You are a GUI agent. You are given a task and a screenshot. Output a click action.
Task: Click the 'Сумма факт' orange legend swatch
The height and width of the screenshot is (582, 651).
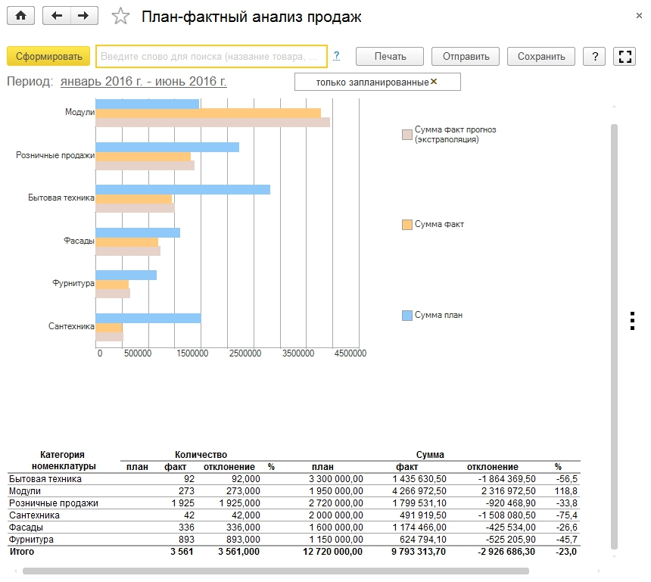[x=406, y=225]
